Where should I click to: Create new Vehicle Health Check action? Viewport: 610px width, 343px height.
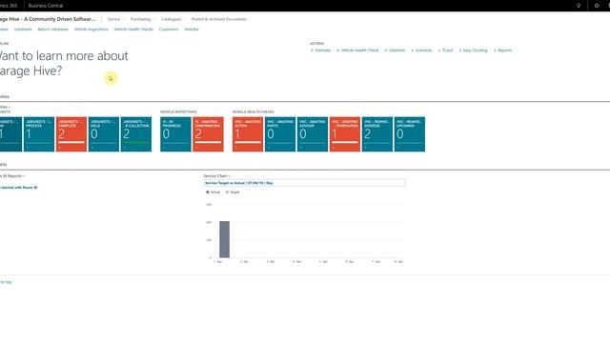click(357, 50)
